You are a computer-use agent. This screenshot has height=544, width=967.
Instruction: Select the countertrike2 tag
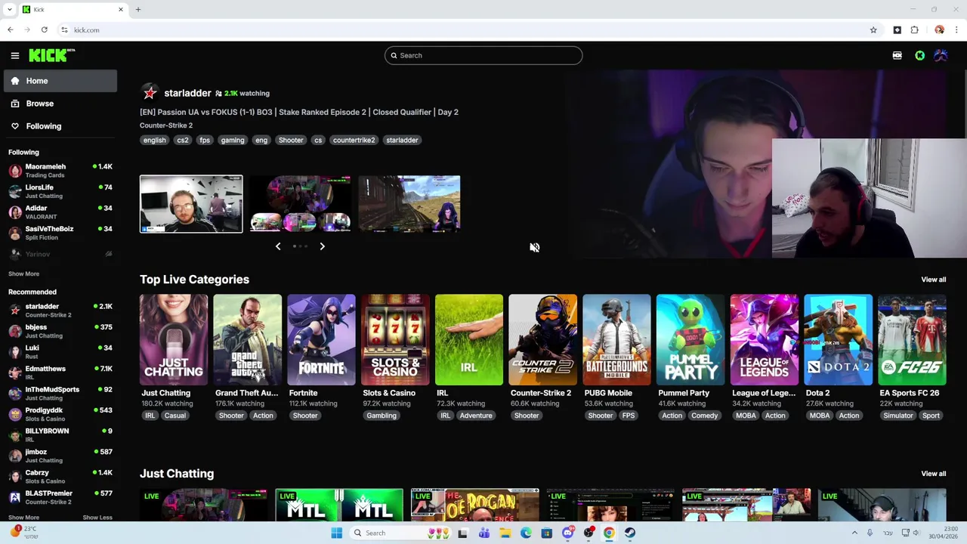[354, 140]
